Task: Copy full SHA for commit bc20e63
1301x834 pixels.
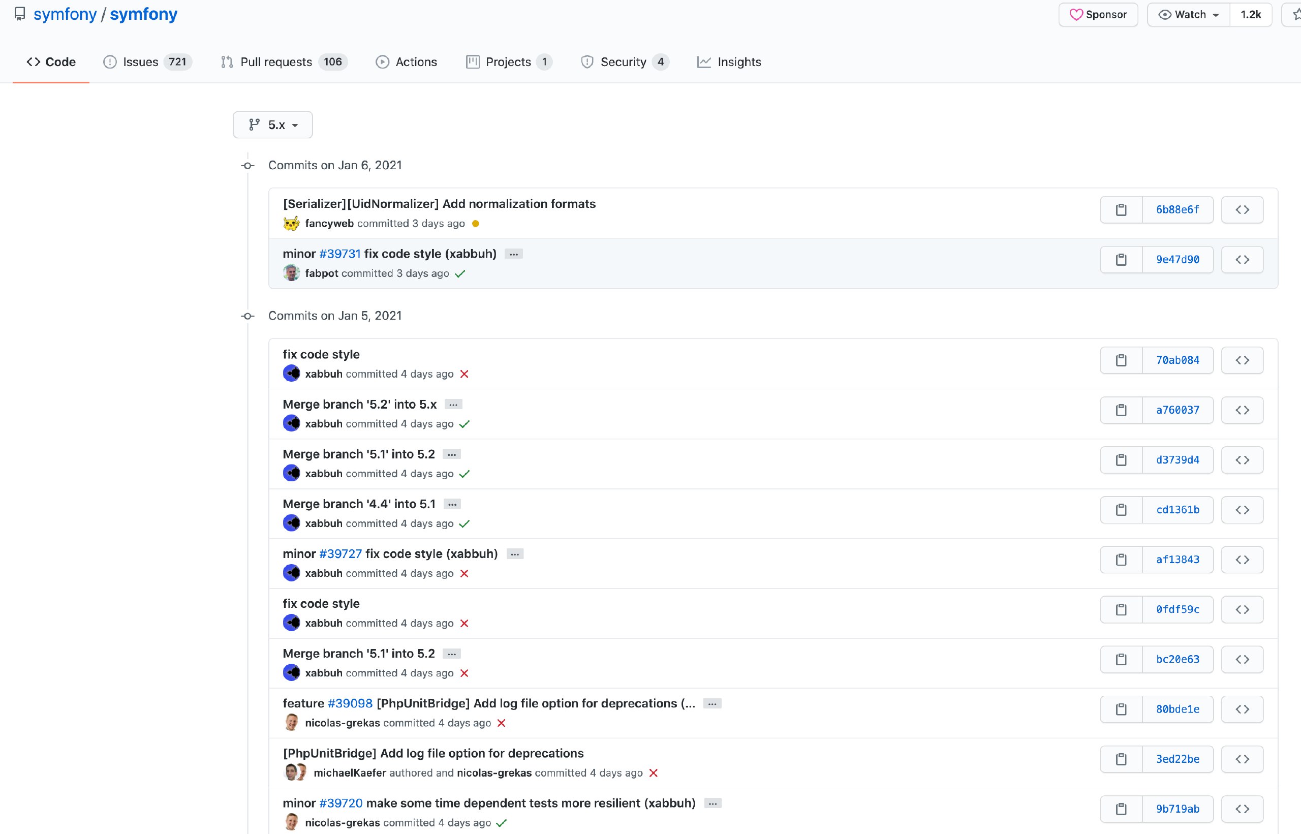Action: coord(1121,659)
